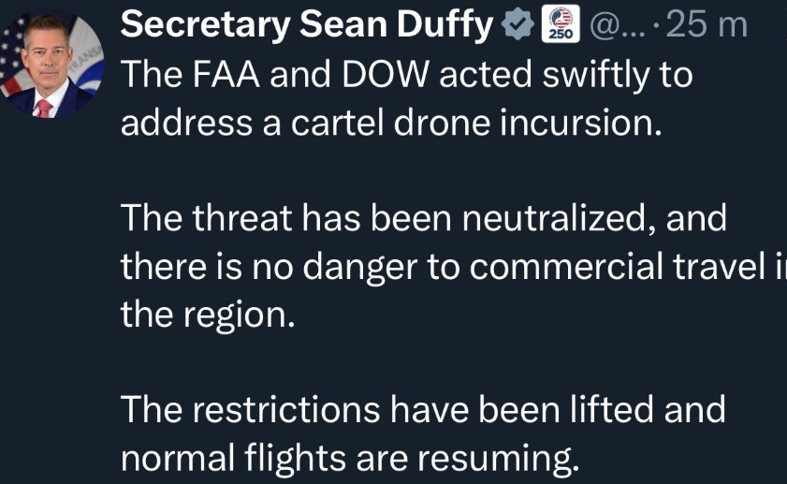Image resolution: width=787 pixels, height=484 pixels.
Task: Click the truncated @ handle text
Action: pos(613,26)
